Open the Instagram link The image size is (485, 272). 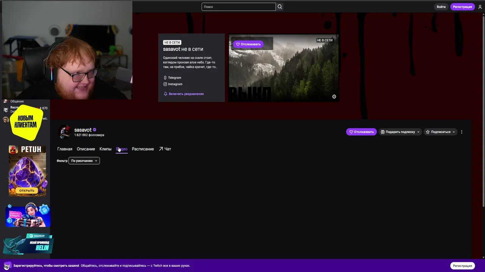point(173,84)
